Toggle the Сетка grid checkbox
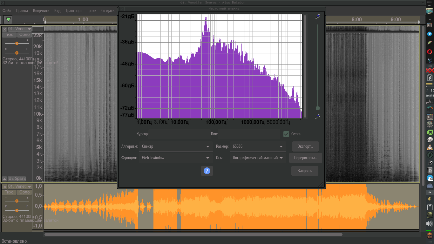Image resolution: width=434 pixels, height=244 pixels. tap(286, 134)
